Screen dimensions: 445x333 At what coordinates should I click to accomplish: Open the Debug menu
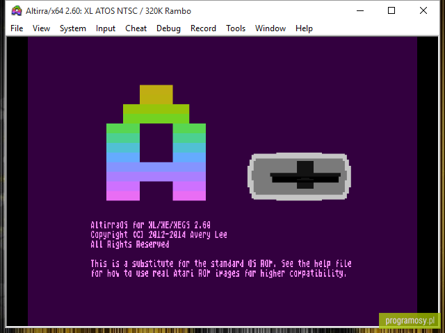click(168, 28)
